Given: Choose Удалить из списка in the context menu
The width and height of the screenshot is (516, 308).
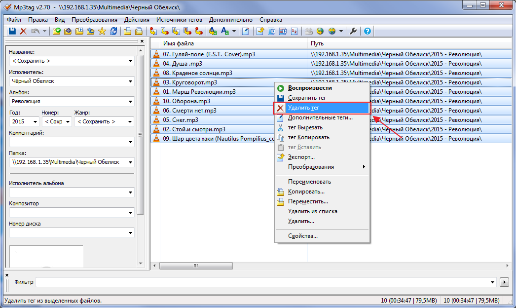Looking at the screenshot, I should (322, 211).
